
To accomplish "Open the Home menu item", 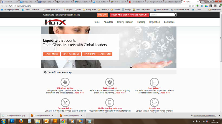I will pyautogui.click(x=97, y=22).
